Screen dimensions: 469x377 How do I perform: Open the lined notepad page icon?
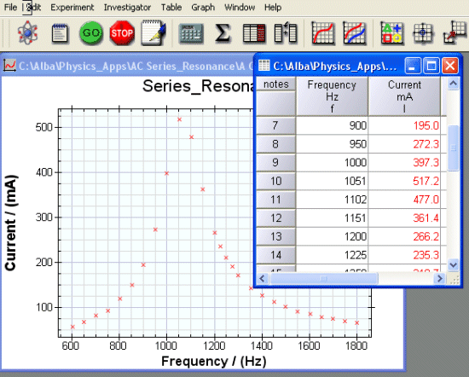coord(60,33)
